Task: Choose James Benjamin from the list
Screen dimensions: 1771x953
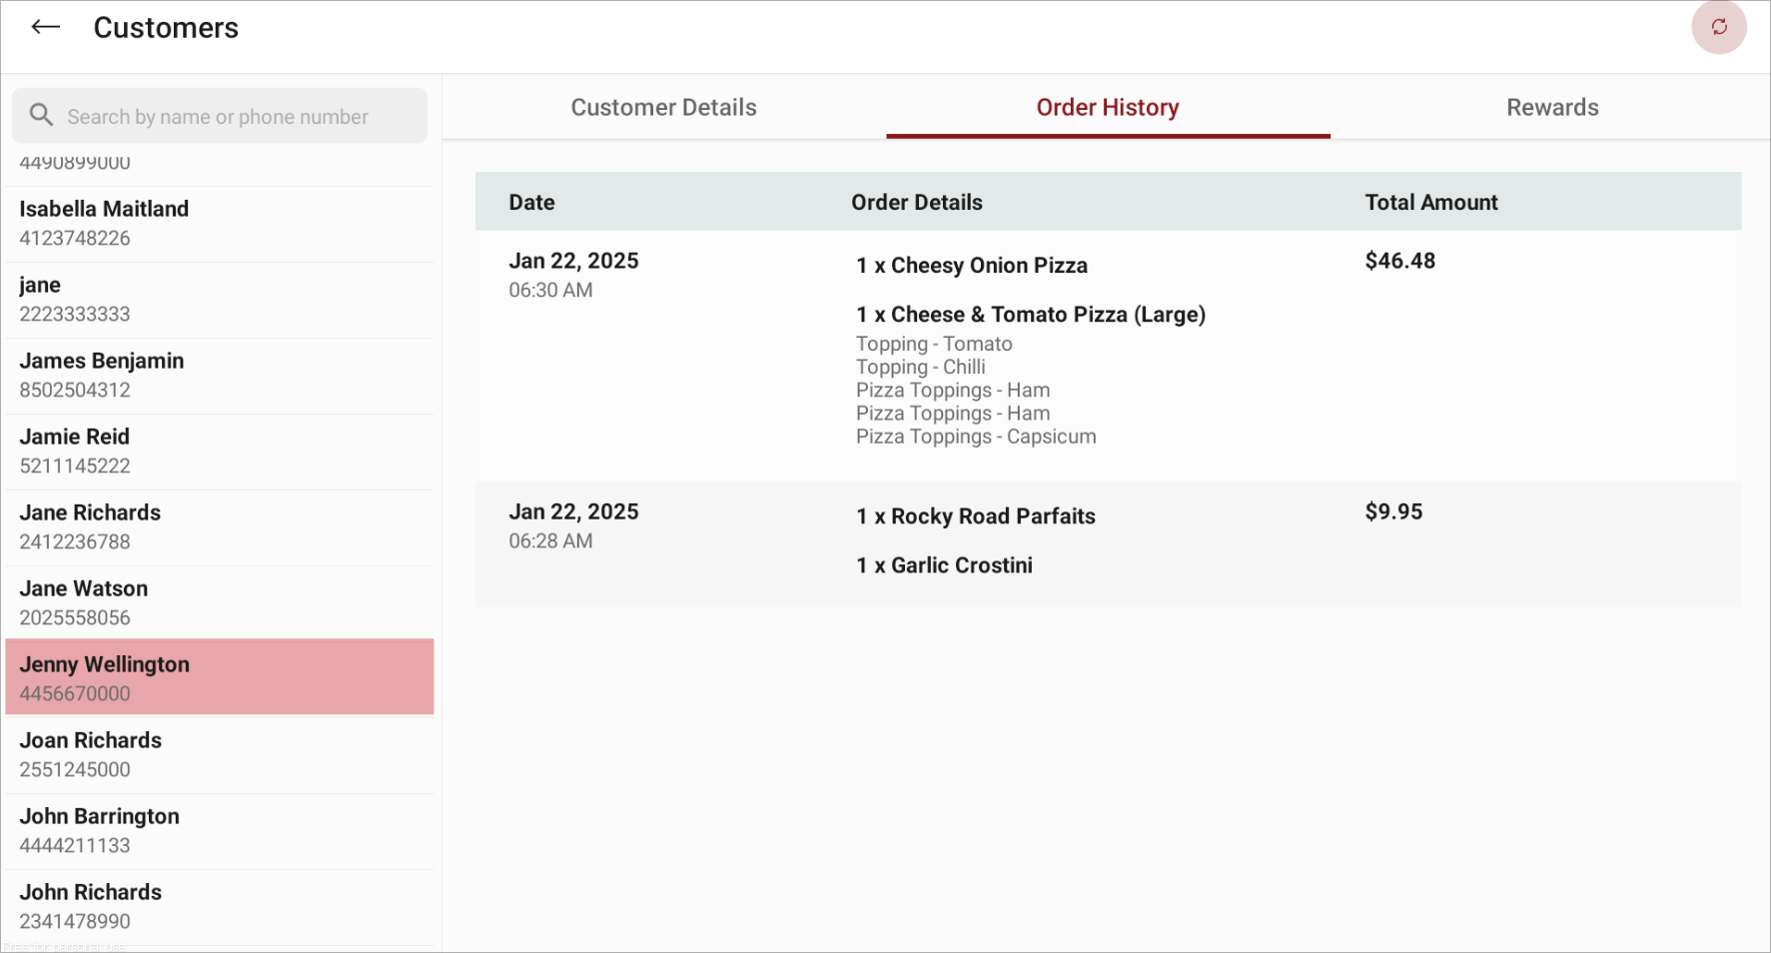Action: (x=220, y=376)
